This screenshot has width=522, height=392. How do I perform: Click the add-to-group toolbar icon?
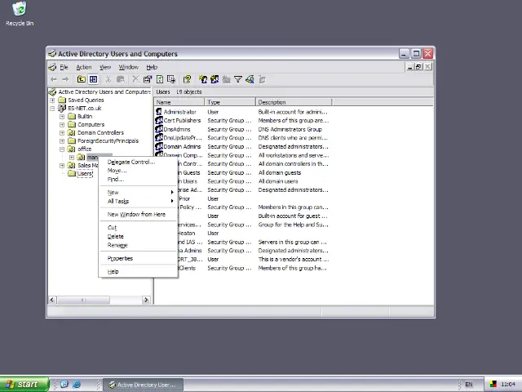263,79
